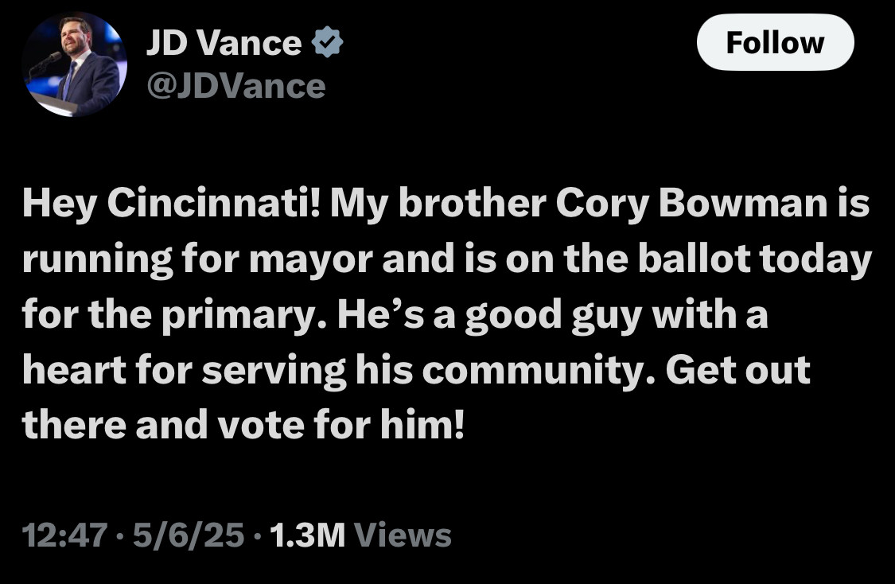
Task: Click the name Cory Bowman in the post
Action: [691, 204]
